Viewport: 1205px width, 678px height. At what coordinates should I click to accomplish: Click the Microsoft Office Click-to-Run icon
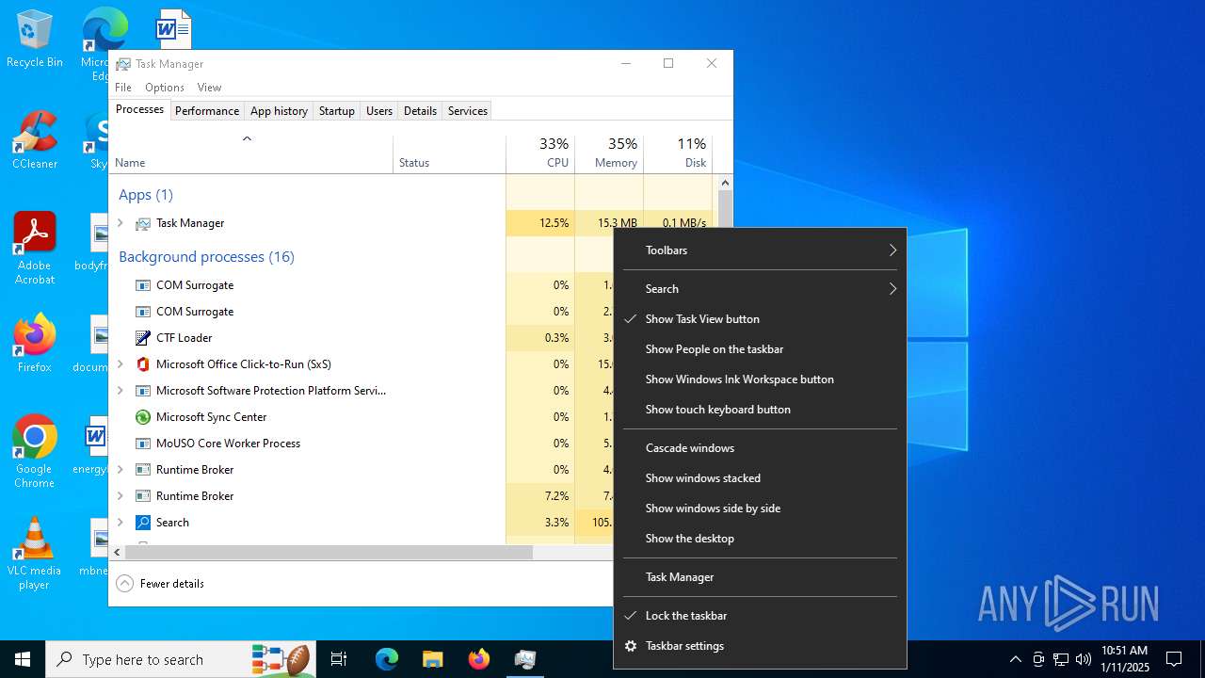click(143, 364)
